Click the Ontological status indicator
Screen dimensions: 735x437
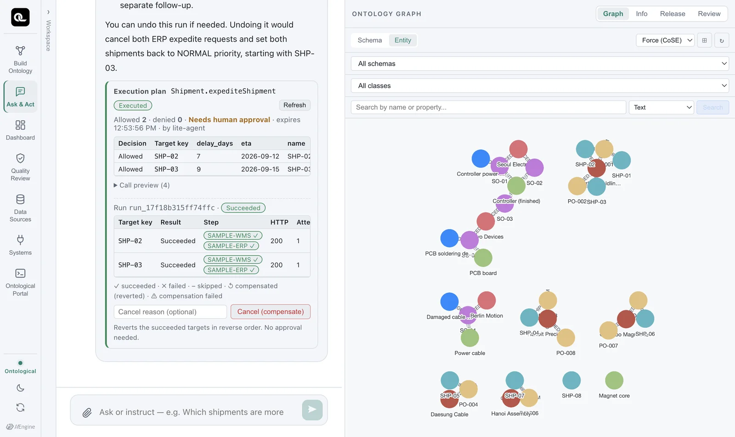(20, 368)
